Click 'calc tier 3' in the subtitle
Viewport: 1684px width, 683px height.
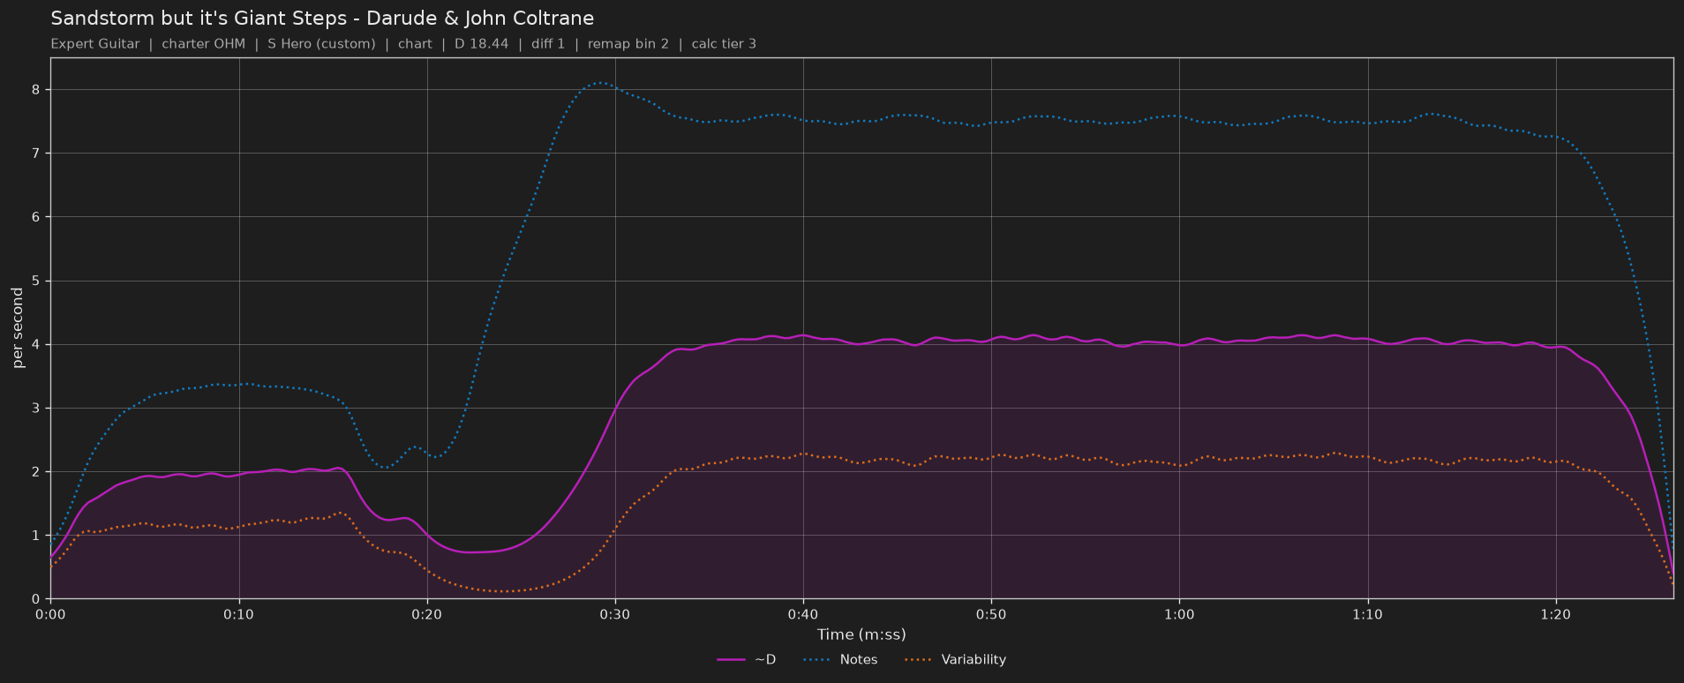click(x=724, y=44)
